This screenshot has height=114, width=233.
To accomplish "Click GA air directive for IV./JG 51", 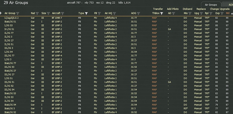I will [x=169, y=29].
